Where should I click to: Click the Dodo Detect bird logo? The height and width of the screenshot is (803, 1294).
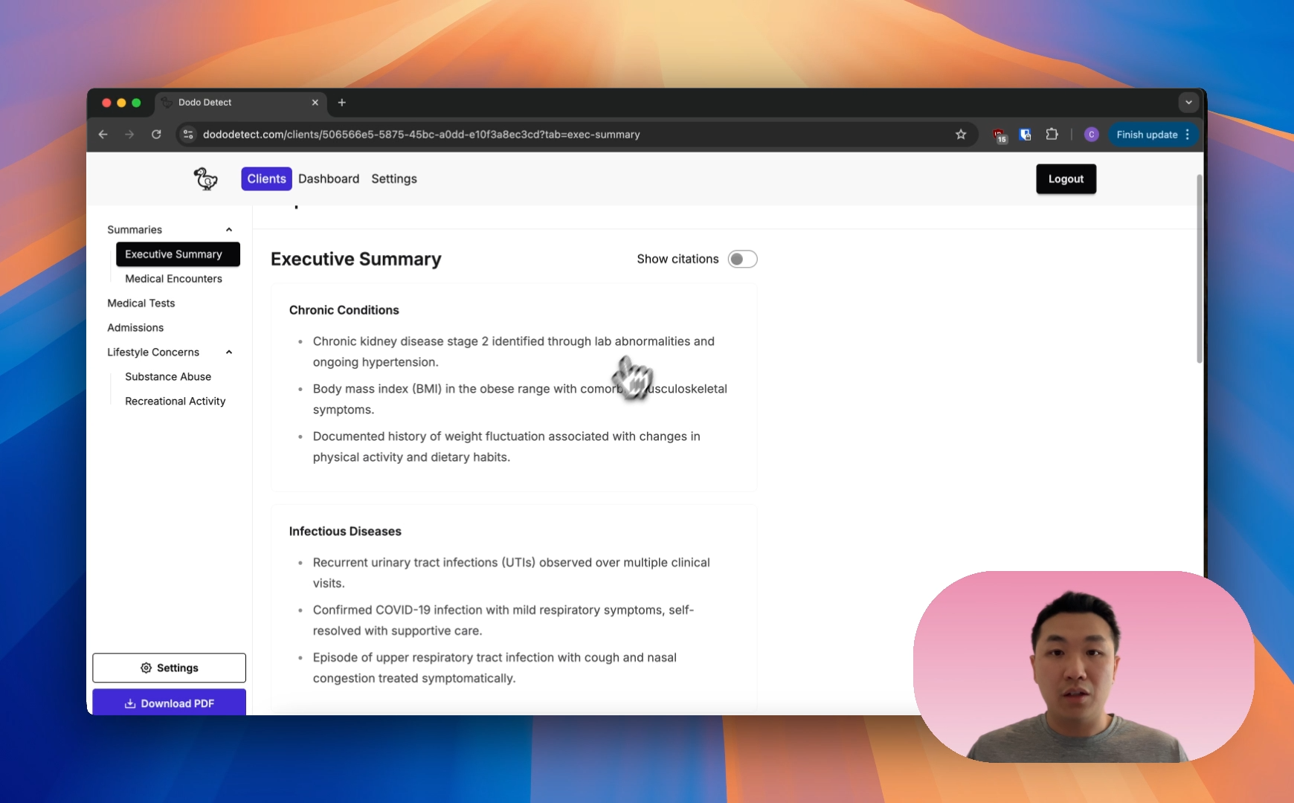[x=205, y=179]
